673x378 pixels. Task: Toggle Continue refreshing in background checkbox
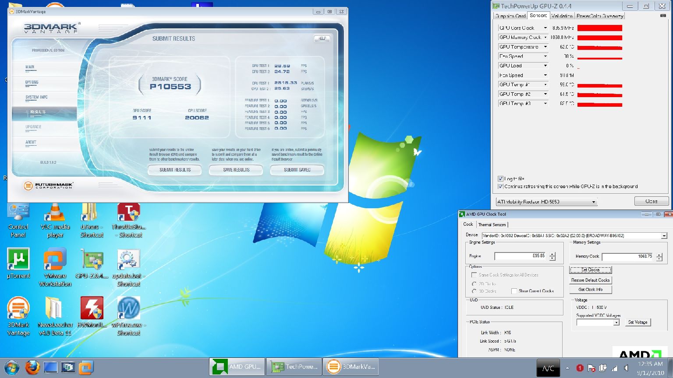(x=500, y=186)
